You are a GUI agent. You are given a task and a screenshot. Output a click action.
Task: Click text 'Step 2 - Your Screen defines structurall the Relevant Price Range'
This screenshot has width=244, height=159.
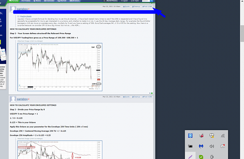[x=40, y=34]
